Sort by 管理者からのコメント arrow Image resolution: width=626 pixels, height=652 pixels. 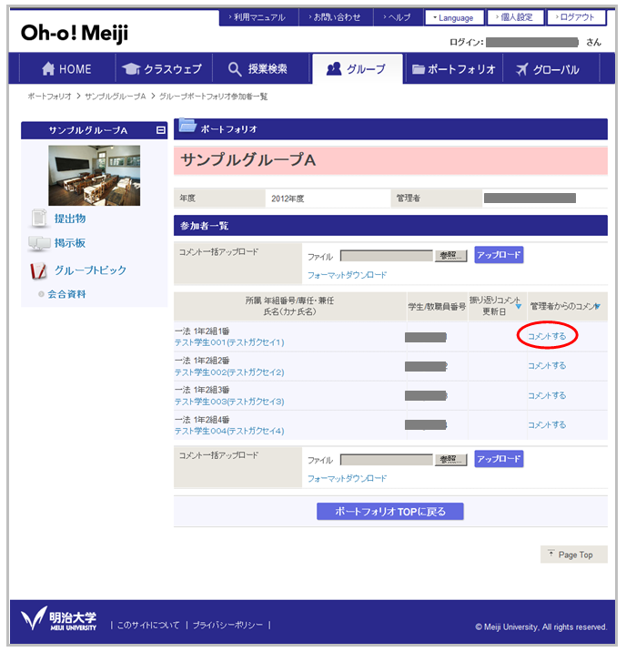[x=597, y=307]
